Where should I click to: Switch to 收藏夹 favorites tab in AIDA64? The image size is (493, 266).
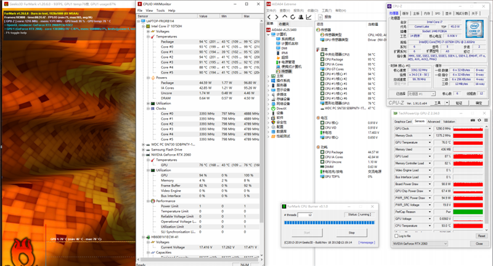(284, 24)
